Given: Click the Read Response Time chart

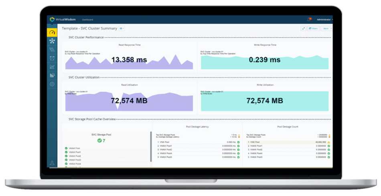Looking at the screenshot, I should 129,62.
